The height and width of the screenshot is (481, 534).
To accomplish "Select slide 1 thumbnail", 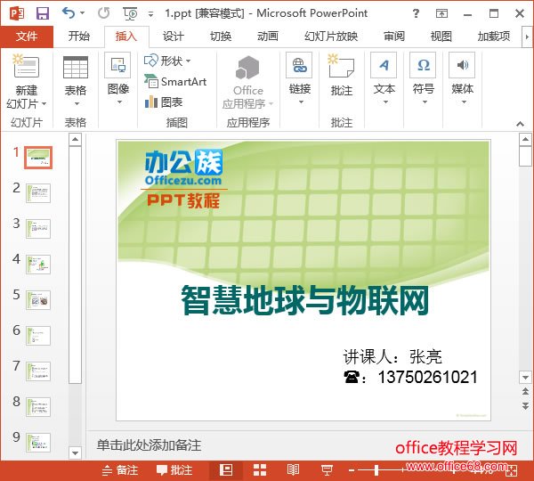I will 38,158.
